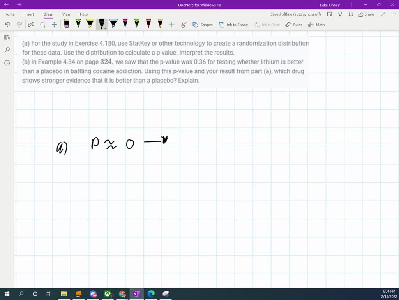This screenshot has width=399, height=300.
Task: Open the View tab
Action: pos(66,14)
